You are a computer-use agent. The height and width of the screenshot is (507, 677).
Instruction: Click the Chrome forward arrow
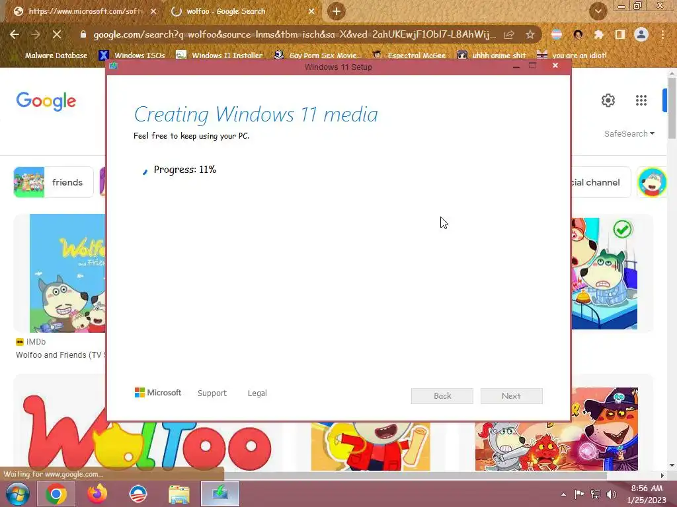(x=36, y=34)
